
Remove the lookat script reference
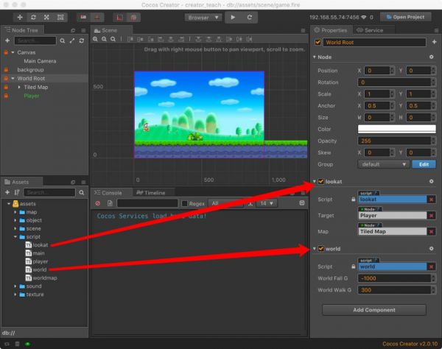[x=431, y=200]
